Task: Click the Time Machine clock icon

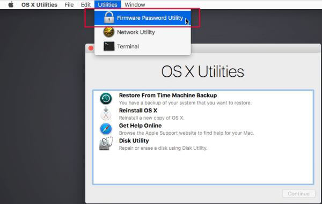Action: pos(106,99)
